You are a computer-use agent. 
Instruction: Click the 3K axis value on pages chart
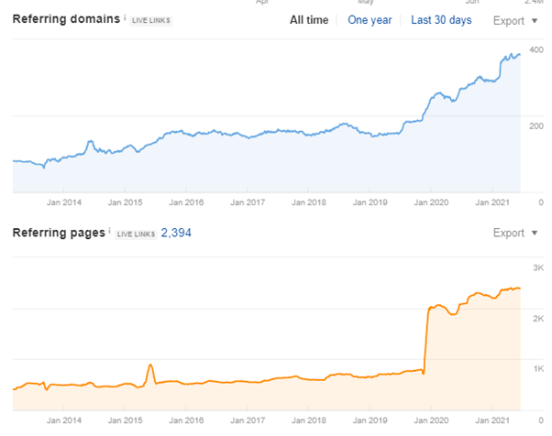pos(538,268)
